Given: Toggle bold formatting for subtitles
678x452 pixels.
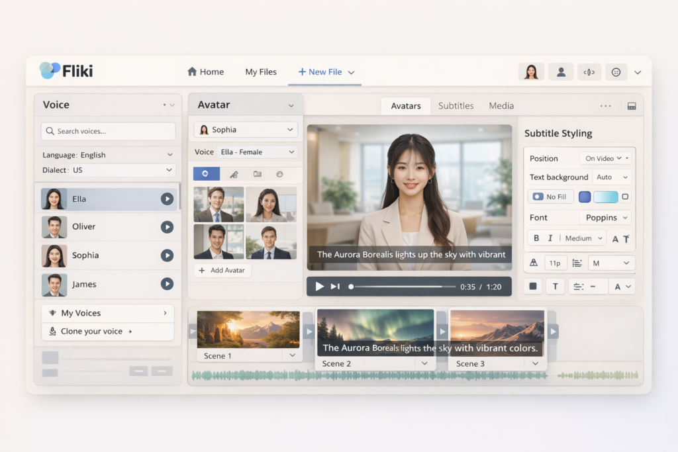Looking at the screenshot, I should 537,238.
